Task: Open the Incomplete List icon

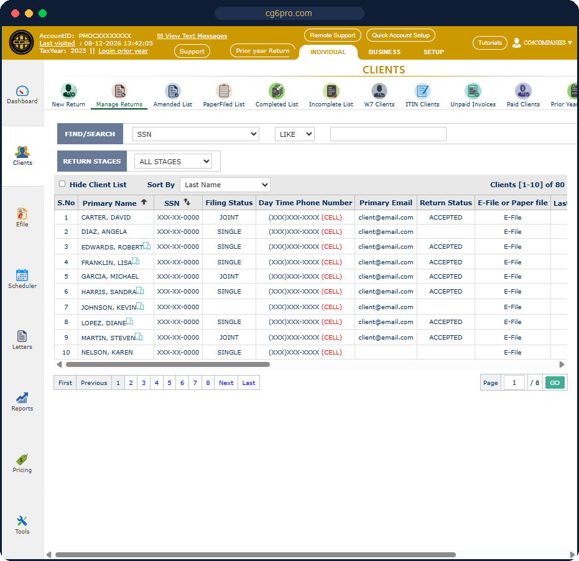Action: click(331, 91)
